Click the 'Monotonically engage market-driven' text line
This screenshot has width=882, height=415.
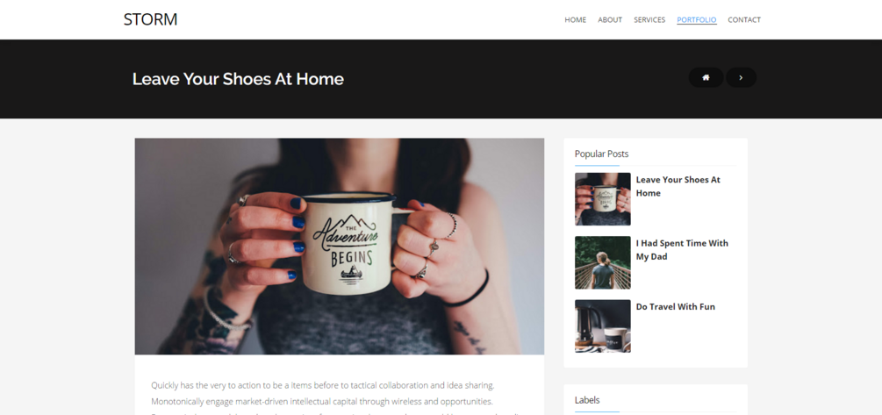[322, 402]
